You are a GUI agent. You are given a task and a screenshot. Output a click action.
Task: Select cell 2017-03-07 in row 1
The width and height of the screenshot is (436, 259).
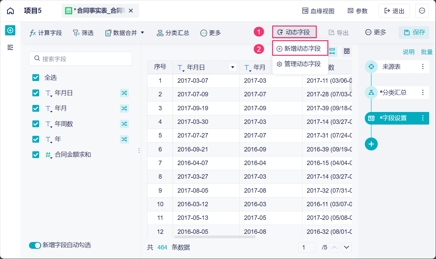click(x=206, y=81)
